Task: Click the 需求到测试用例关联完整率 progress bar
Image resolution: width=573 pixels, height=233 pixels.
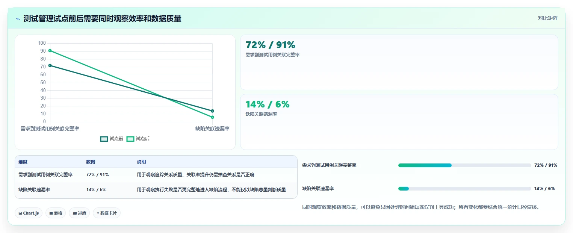Action: coord(464,165)
